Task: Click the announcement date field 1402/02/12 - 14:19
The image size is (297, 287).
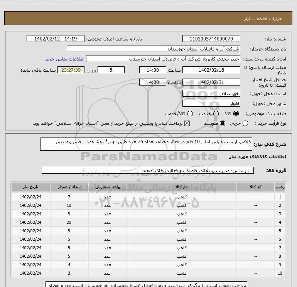Action: [x=56, y=39]
